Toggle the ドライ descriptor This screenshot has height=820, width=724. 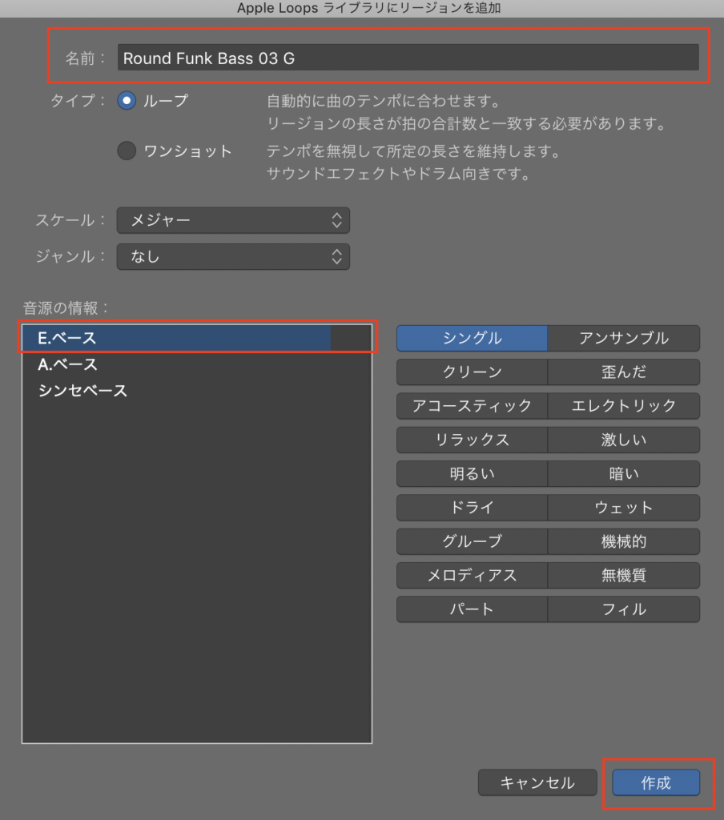(472, 508)
